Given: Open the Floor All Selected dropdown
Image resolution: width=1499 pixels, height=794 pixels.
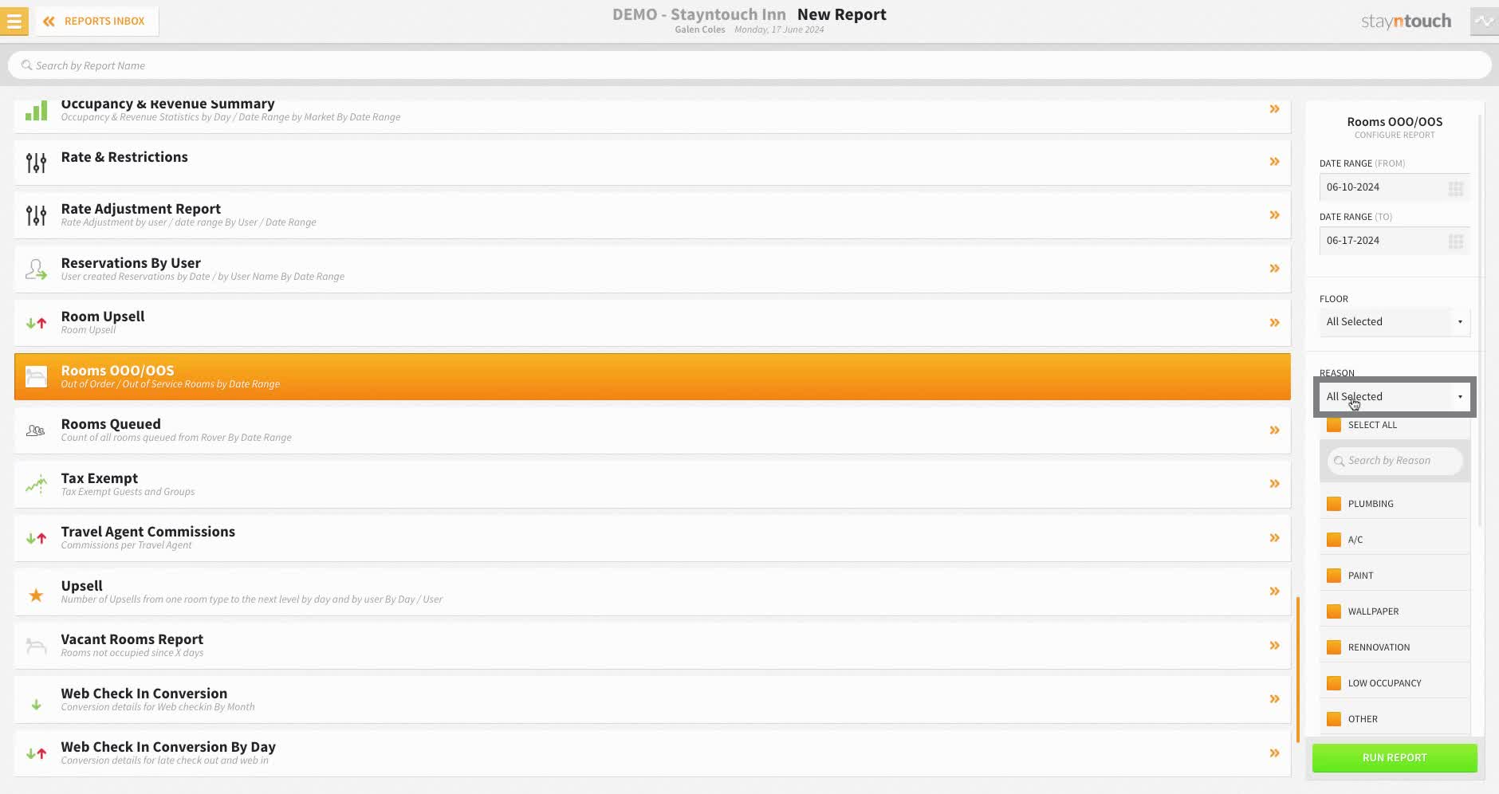Looking at the screenshot, I should click(1395, 322).
